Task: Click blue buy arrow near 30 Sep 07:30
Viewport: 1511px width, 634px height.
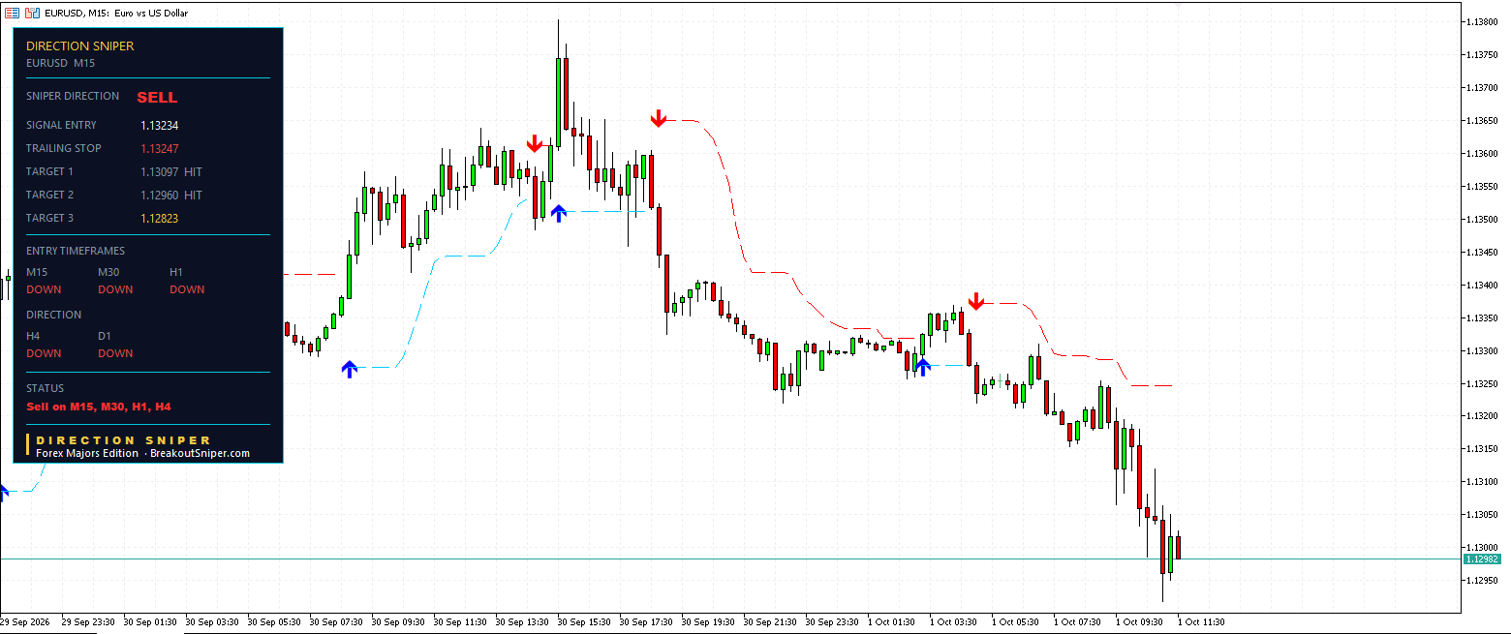Action: click(350, 368)
